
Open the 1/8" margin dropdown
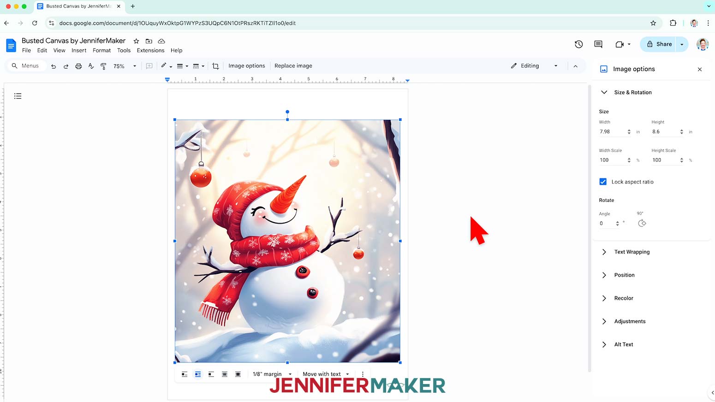272,374
